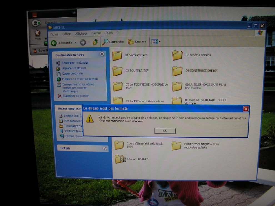Click the 03 TOUTE LA TSF label
275x206 pixels.
[137, 71]
